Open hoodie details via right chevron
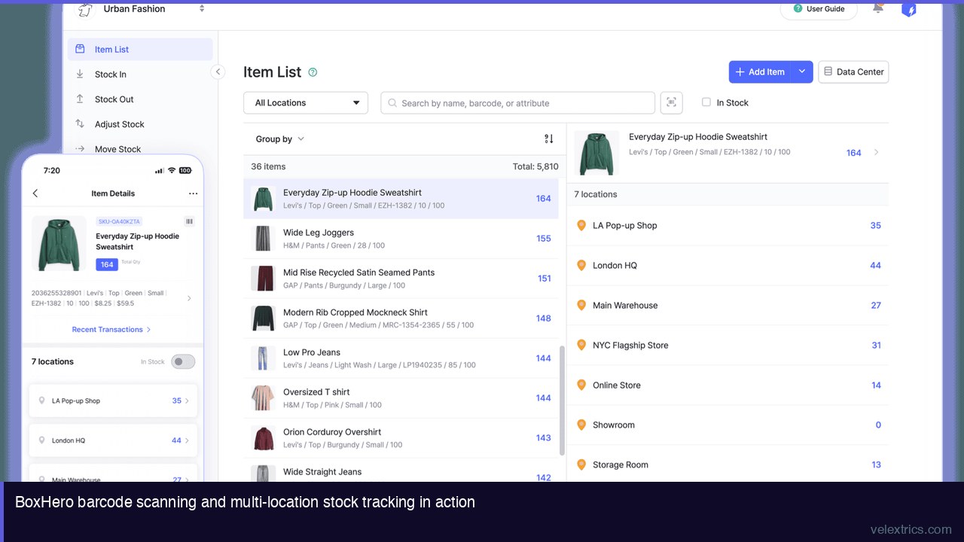Image resolution: width=964 pixels, height=542 pixels. 876,152
